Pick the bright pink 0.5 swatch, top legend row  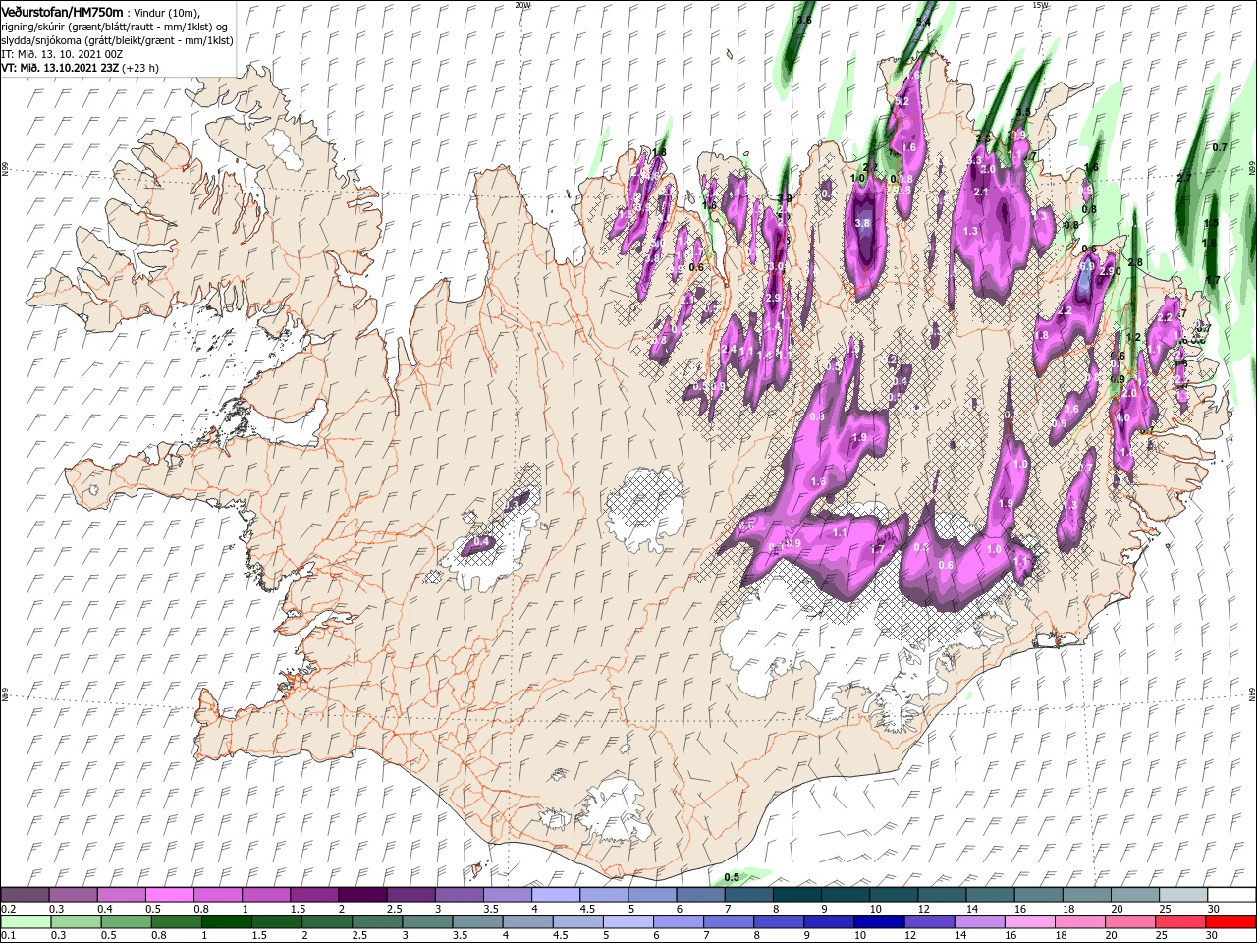click(x=169, y=895)
